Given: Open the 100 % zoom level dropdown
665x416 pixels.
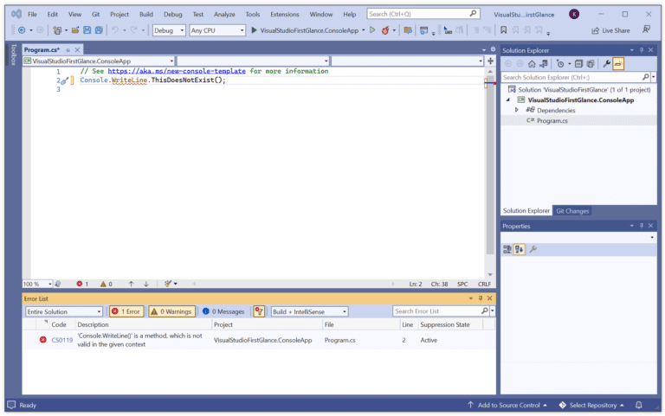Looking at the screenshot, I should 37,284.
